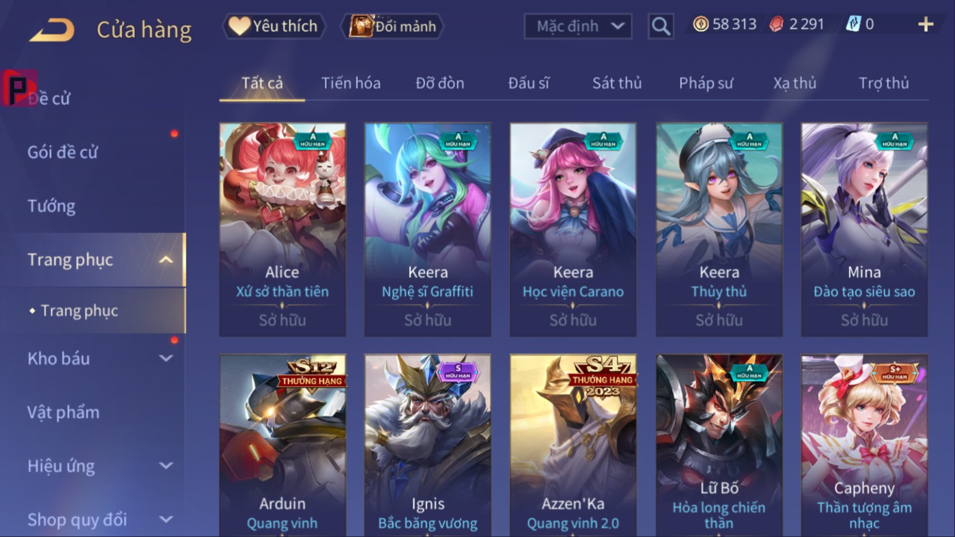The width and height of the screenshot is (955, 537).
Task: Select Alice Xứ sở thần tiên skin card
Action: coord(282,230)
